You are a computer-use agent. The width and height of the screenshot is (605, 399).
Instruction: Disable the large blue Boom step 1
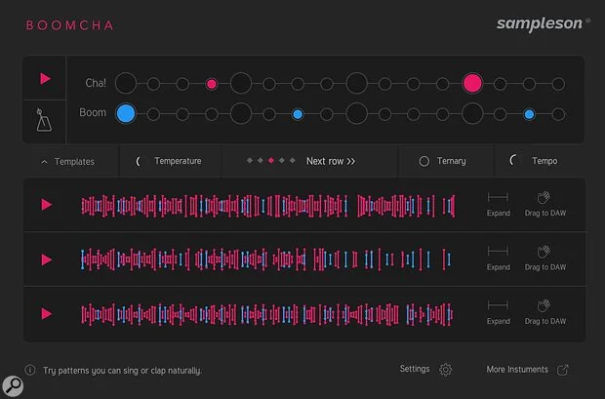point(126,113)
